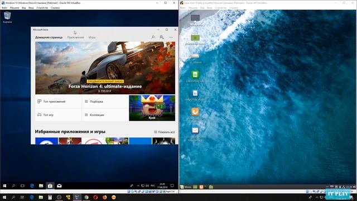Image resolution: width=357 pixels, height=201 pixels.
Task: Open Файл menu of Windows 10 VM
Action: pyautogui.click(x=4, y=8)
